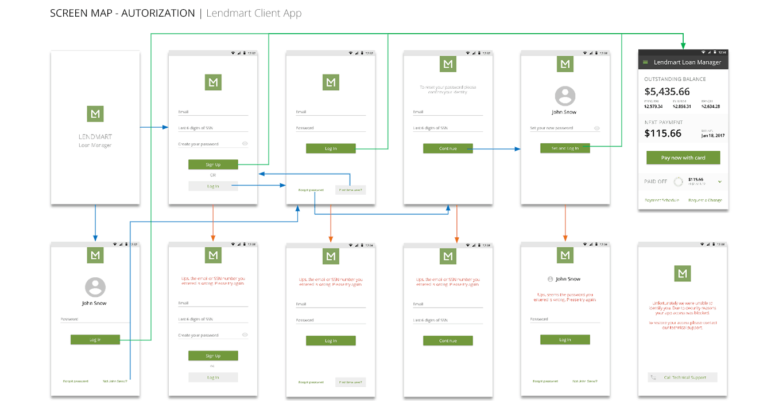Image resolution: width=775 pixels, height=401 pixels.
Task: Click the PAID OFF circular progress ring
Action: tap(678, 182)
